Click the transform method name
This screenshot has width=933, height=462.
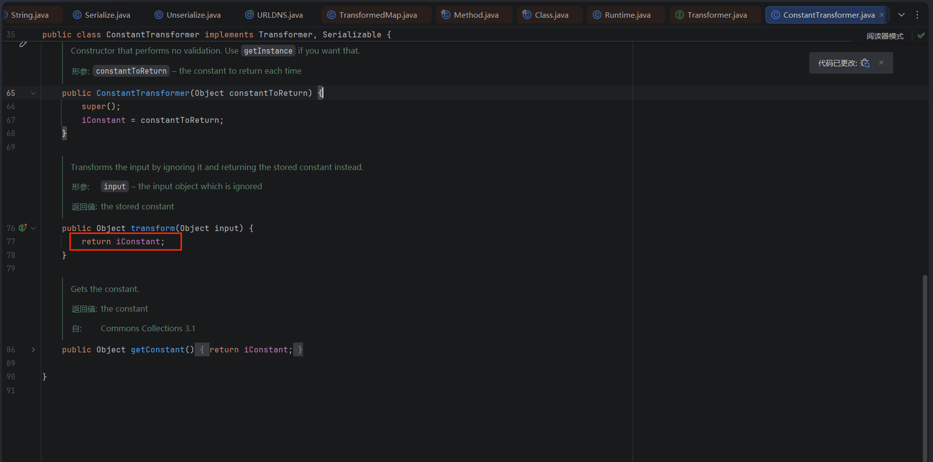point(152,229)
